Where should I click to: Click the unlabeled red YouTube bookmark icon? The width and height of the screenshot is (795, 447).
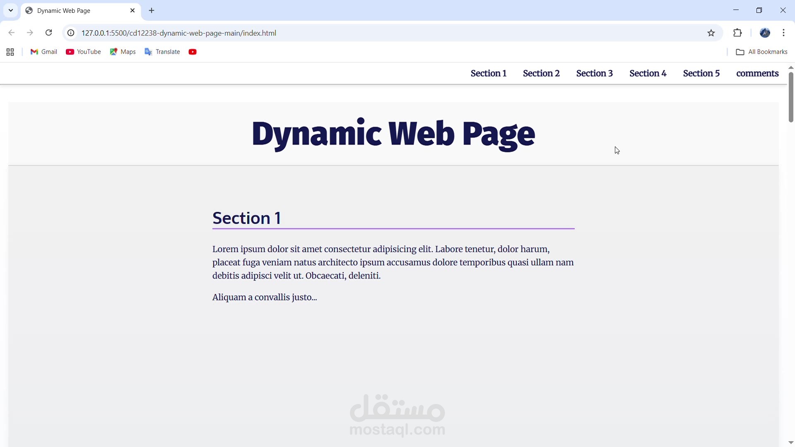(193, 52)
